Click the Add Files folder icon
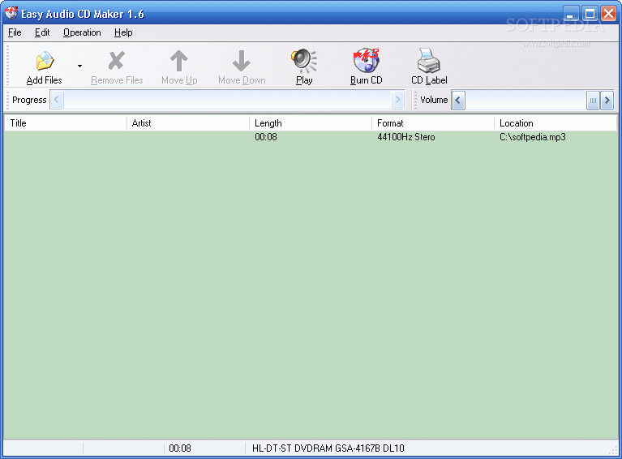Viewport: 622px width, 459px height. (45, 61)
